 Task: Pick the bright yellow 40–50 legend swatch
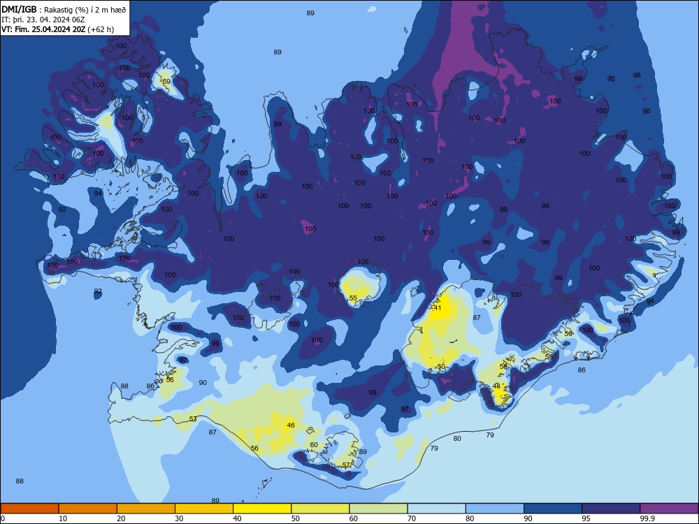[x=262, y=509]
